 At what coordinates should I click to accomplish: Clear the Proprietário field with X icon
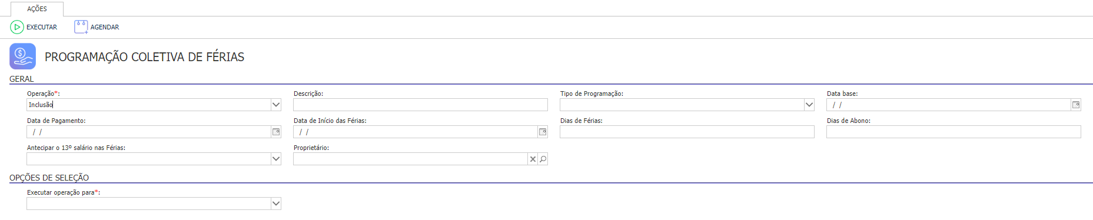coord(533,159)
